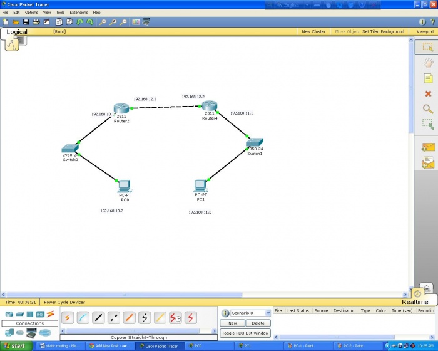The width and height of the screenshot is (438, 351).
Task: Create a new file from toolbar
Action: [6, 22]
